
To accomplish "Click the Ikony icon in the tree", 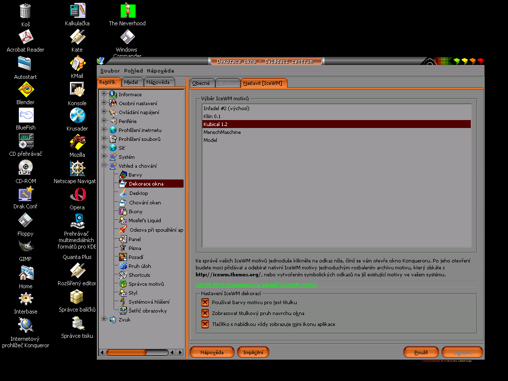I will [x=123, y=211].
